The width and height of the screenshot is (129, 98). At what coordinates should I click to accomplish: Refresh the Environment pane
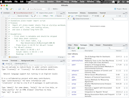click(x=126, y=16)
